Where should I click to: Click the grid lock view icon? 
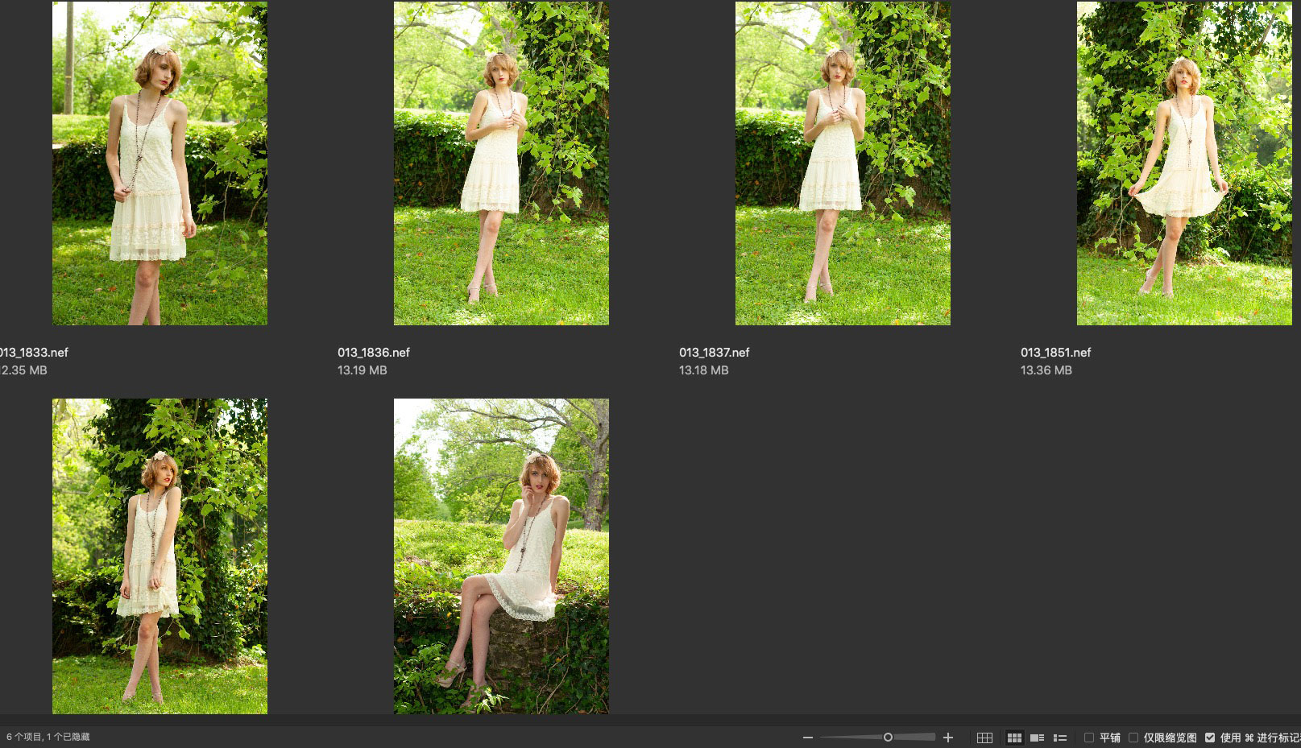(984, 738)
